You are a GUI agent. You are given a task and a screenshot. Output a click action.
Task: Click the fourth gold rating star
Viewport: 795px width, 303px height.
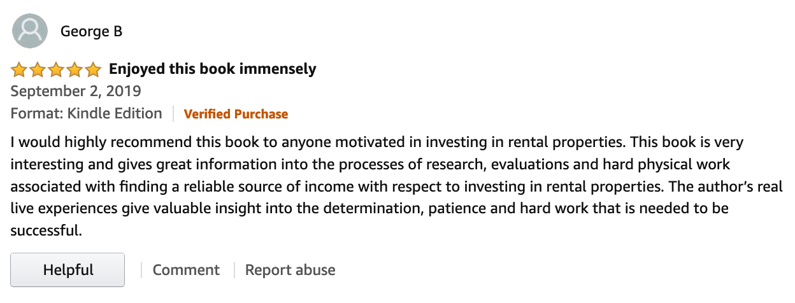(x=75, y=69)
